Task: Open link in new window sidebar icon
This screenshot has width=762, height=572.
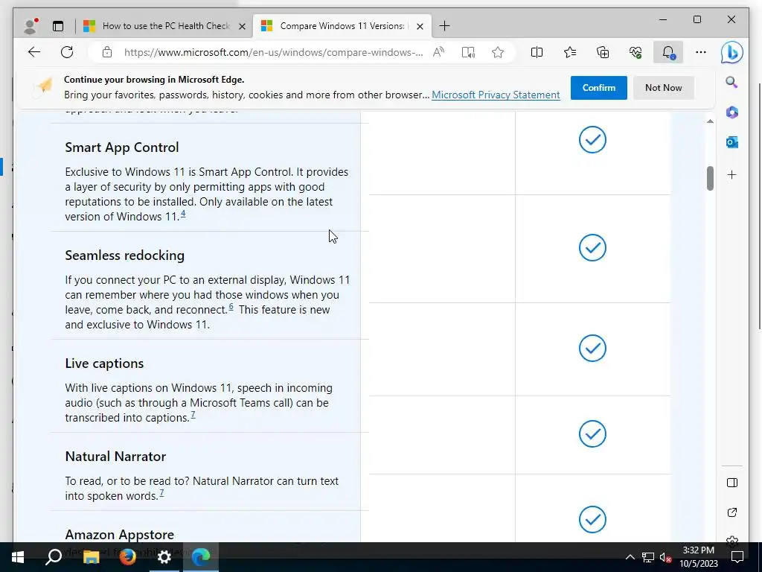Action: 732,512
